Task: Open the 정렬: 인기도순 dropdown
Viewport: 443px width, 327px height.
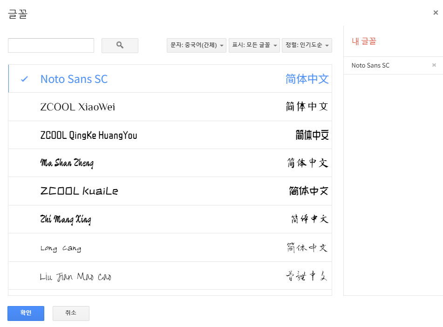Action: (x=307, y=45)
